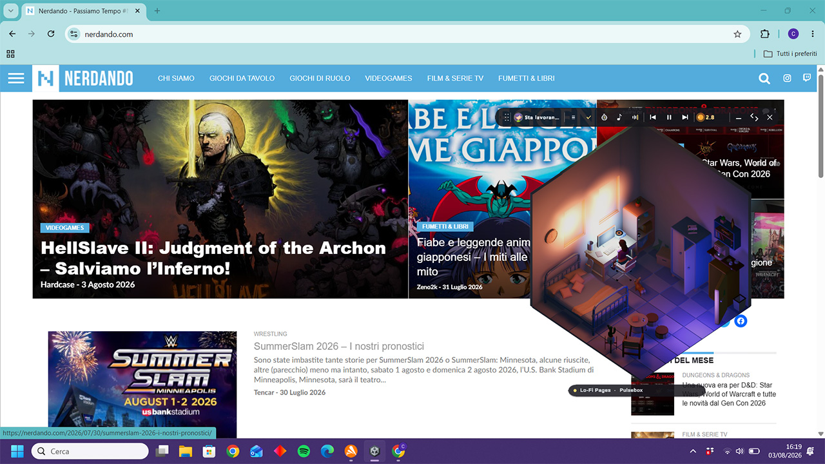Viewport: 825px width, 464px height.
Task: Visit Nerdando's Instagram page icon
Action: (787, 78)
